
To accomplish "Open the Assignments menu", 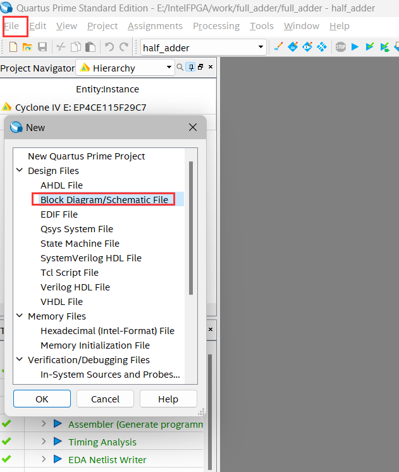I will (155, 26).
